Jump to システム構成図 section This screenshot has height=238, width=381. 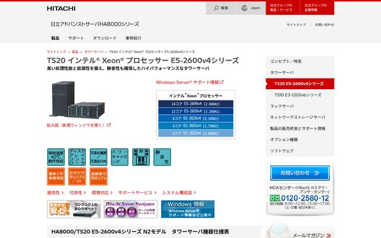click(x=179, y=193)
